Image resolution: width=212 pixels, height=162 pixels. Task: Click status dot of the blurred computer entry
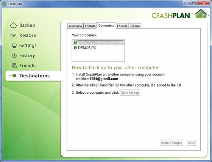[x=75, y=42]
